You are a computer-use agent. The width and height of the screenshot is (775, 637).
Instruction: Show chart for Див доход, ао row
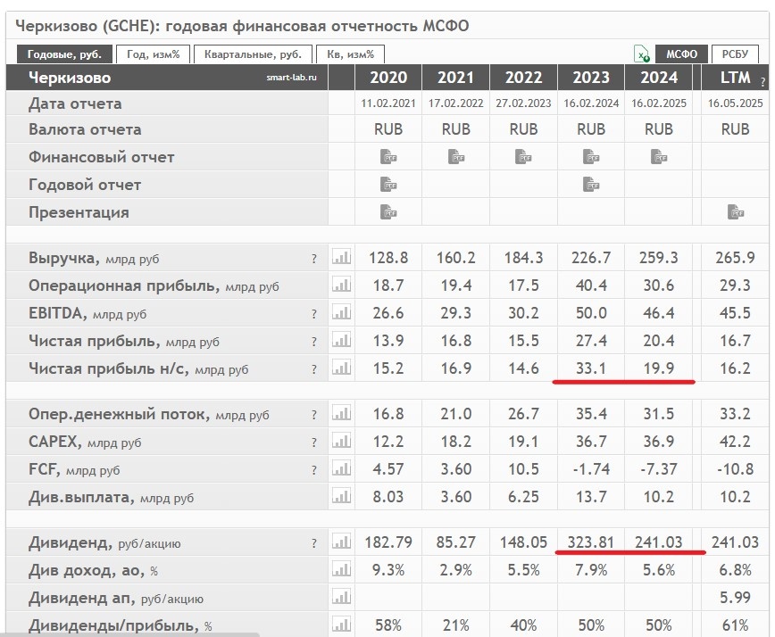coord(342,570)
